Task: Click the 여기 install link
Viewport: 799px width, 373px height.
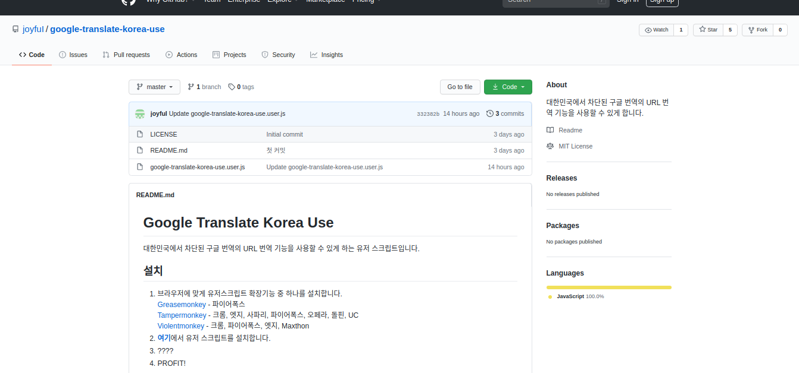Action: click(164, 338)
